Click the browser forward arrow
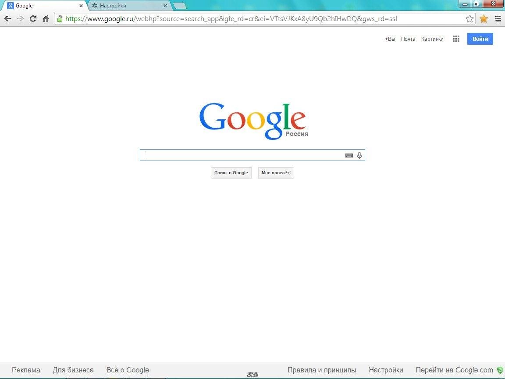Screen dimensions: 505x379 click(x=20, y=19)
